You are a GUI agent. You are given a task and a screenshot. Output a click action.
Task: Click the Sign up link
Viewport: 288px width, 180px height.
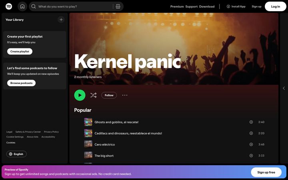(x=256, y=6)
